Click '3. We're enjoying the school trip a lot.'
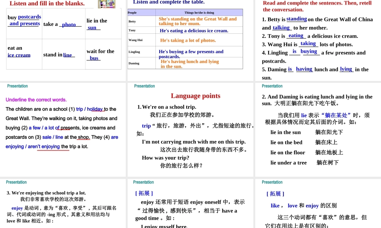 click(x=46, y=193)
